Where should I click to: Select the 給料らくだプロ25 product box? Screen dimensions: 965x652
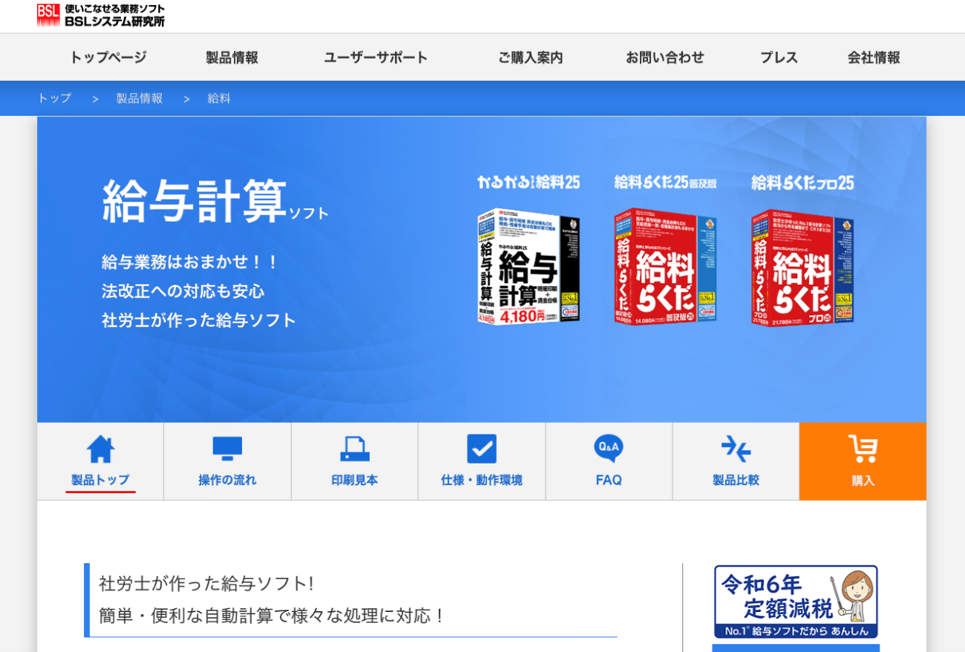click(x=802, y=267)
